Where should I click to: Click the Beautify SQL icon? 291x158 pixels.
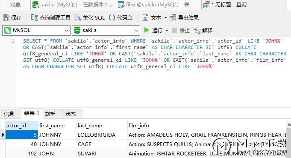pos(78,18)
